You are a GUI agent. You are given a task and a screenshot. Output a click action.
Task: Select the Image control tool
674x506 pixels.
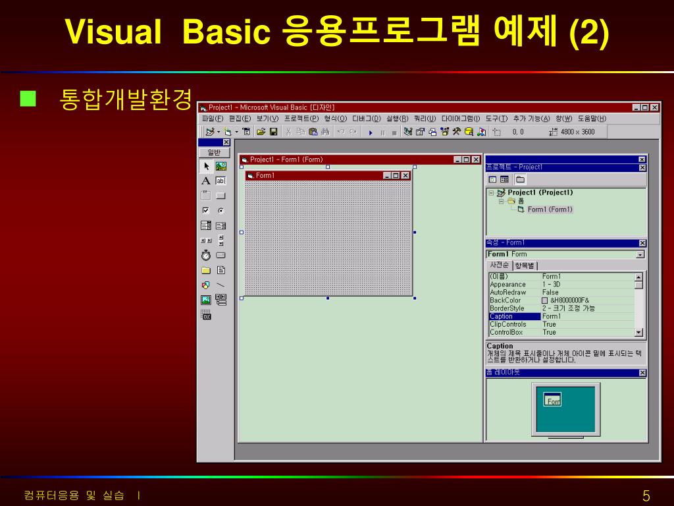[206, 300]
